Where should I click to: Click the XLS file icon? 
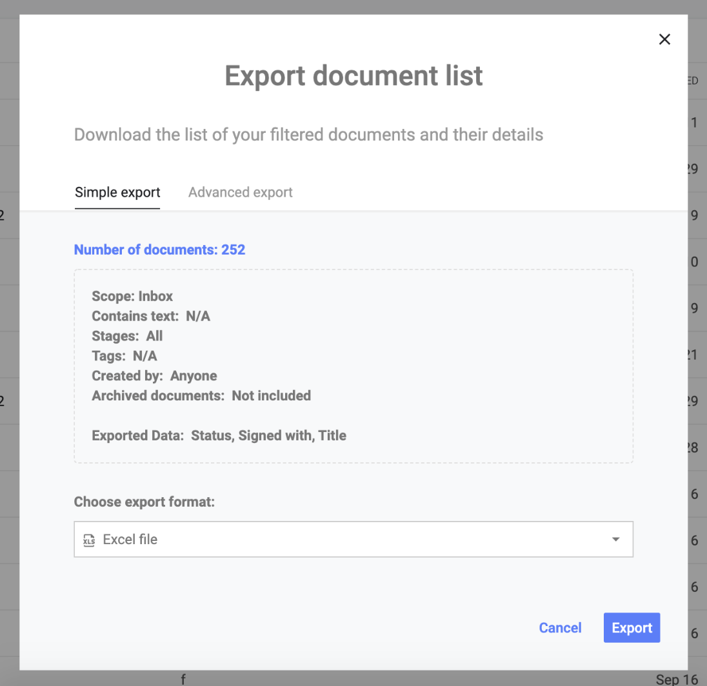coord(89,540)
